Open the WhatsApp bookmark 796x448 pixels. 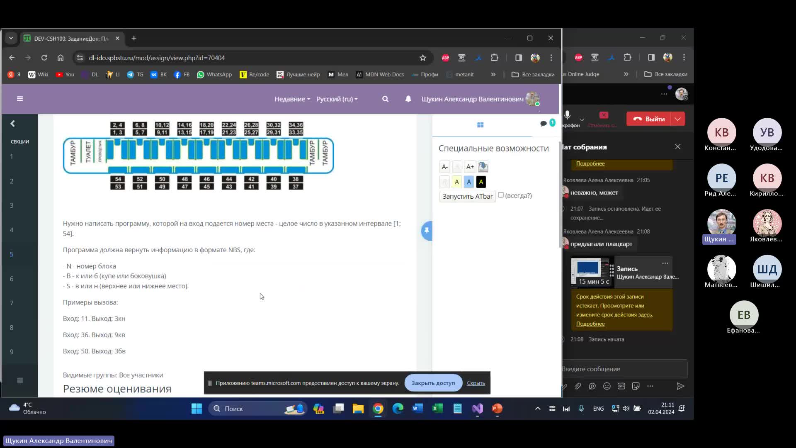pyautogui.click(x=214, y=75)
